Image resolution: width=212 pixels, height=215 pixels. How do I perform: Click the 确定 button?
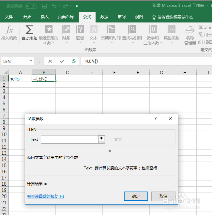(136, 196)
